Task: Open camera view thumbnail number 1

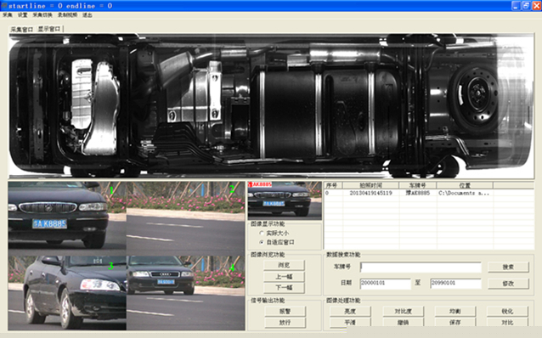Action: [x=67, y=216]
